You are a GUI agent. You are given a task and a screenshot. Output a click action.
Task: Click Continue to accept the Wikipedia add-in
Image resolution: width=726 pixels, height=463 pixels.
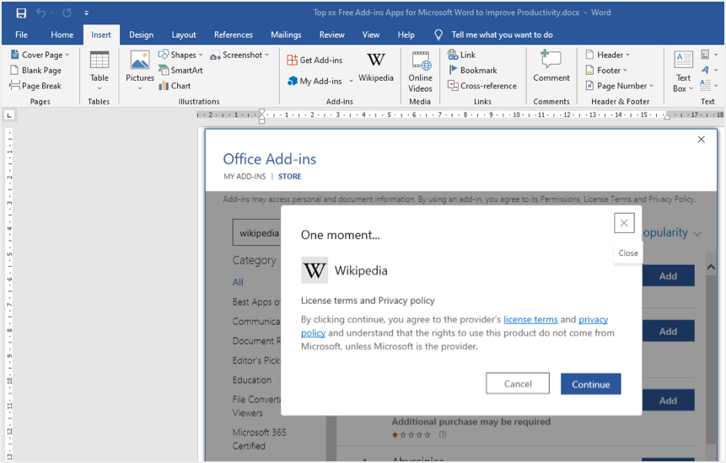coord(590,384)
